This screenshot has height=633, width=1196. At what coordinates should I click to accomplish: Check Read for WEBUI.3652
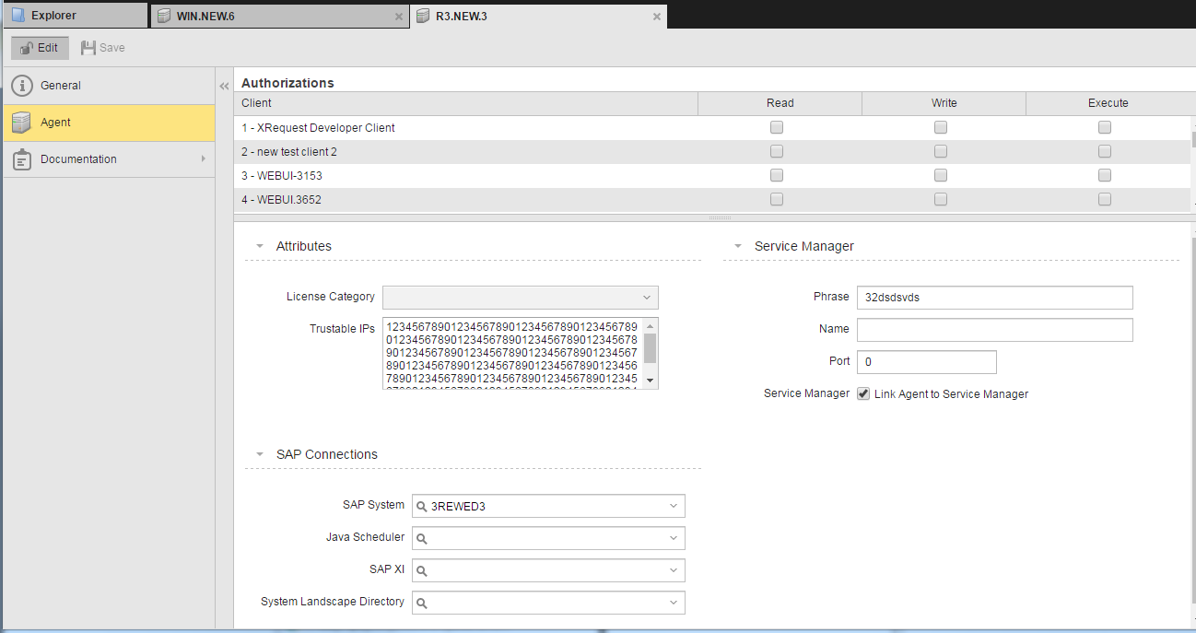coord(777,199)
